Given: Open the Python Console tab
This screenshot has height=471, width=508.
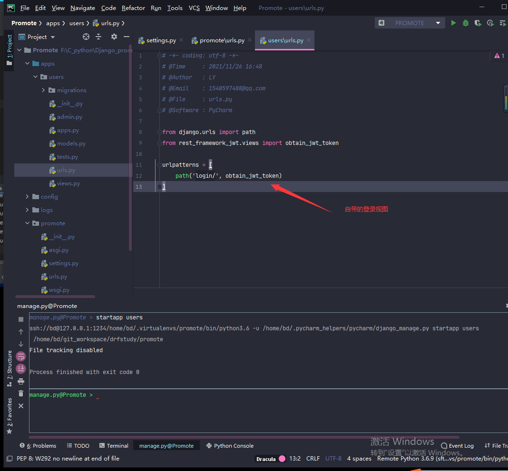Looking at the screenshot, I should [x=230, y=446].
